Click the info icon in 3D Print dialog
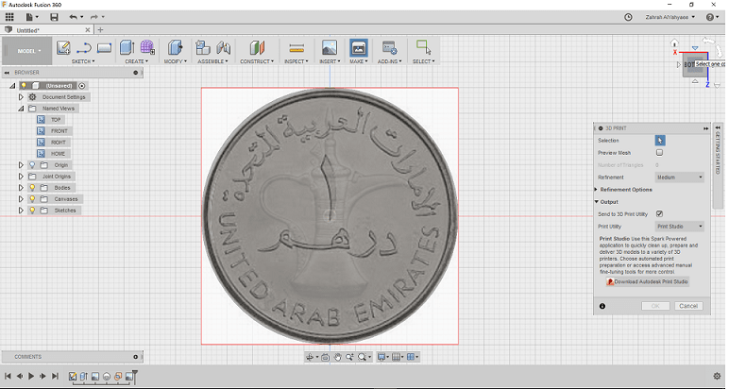This screenshot has width=729, height=389. click(602, 306)
